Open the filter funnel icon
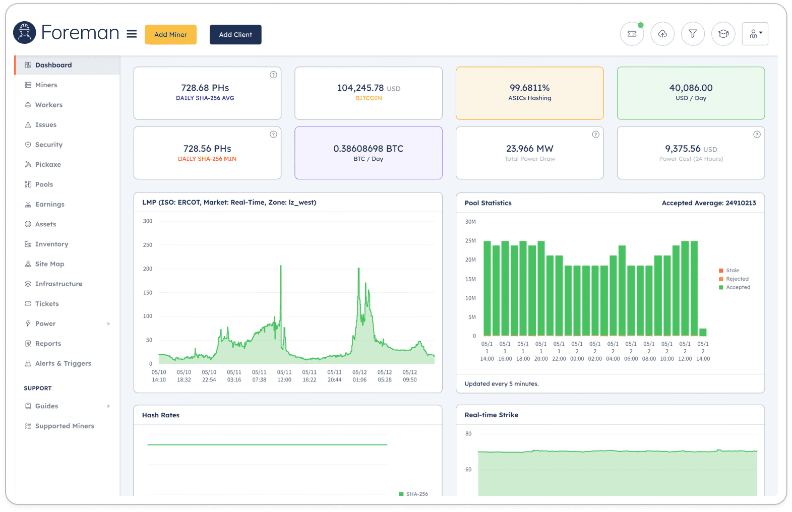Screen dimensions: 792x512 [693, 34]
